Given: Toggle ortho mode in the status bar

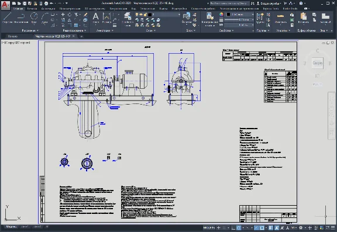Looking at the screenshot, I should (233, 228).
